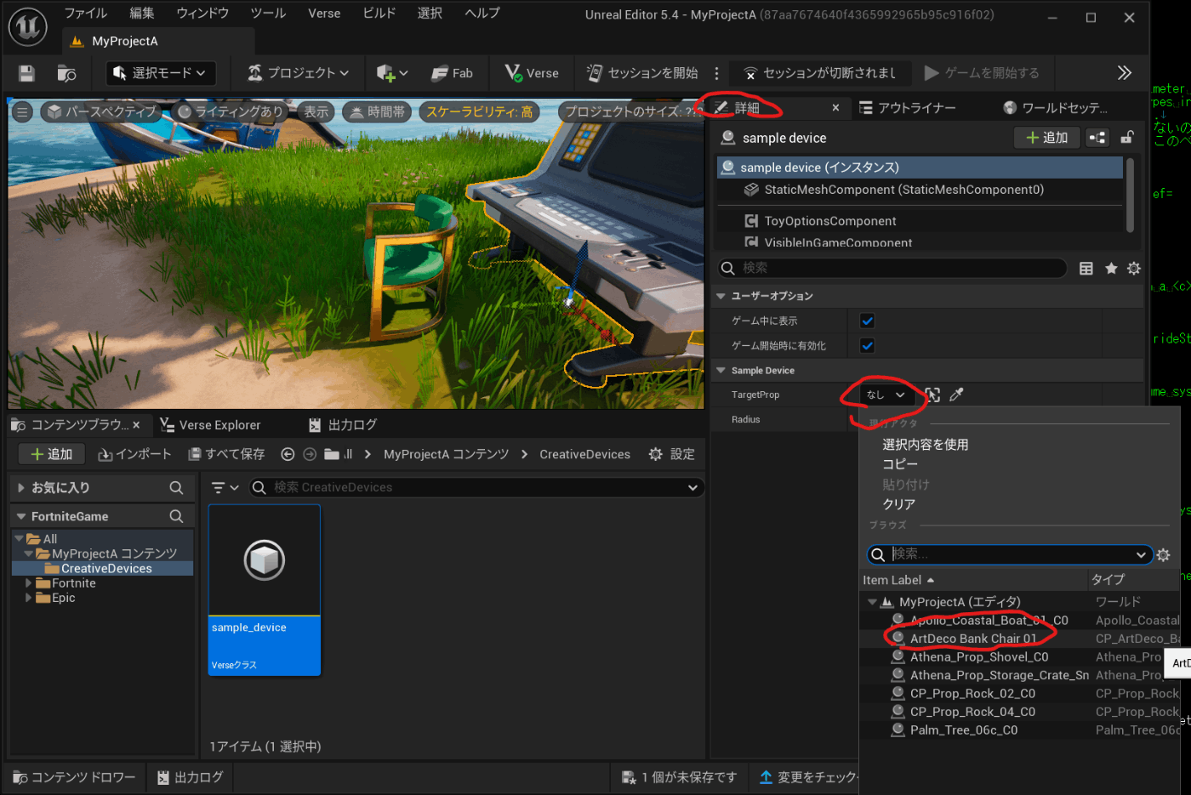This screenshot has width=1191, height=795.
Task: Select sample_device asset thumbnail
Action: click(x=265, y=591)
